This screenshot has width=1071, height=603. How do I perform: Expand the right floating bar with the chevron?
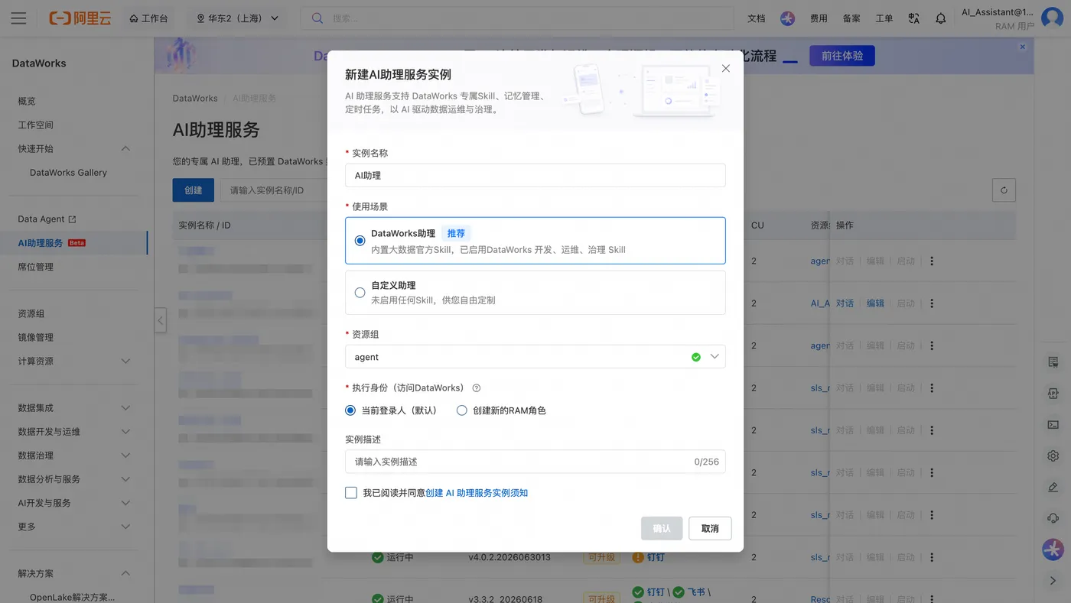tap(1053, 581)
